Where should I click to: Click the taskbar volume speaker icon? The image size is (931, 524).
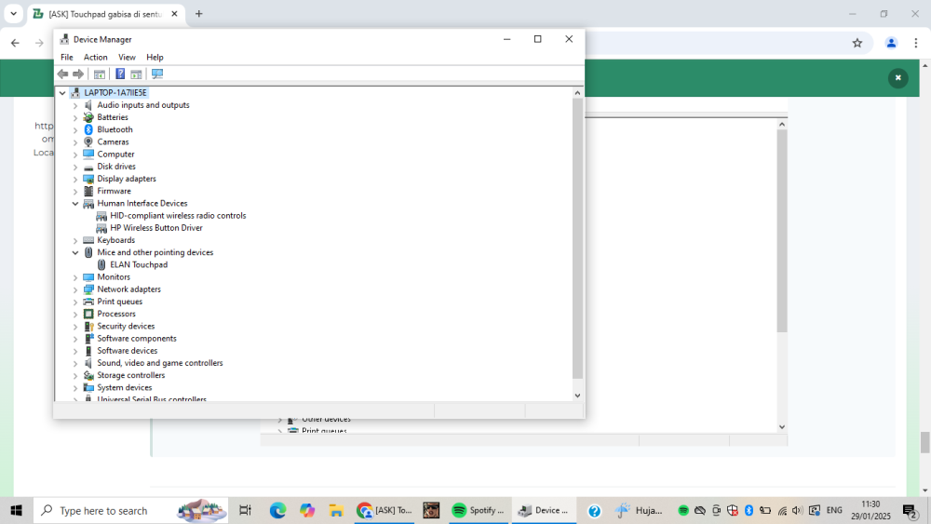click(x=798, y=510)
